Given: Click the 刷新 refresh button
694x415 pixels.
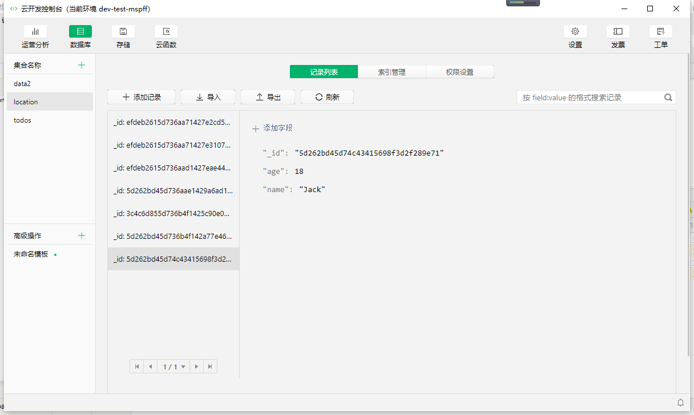Looking at the screenshot, I should [327, 97].
